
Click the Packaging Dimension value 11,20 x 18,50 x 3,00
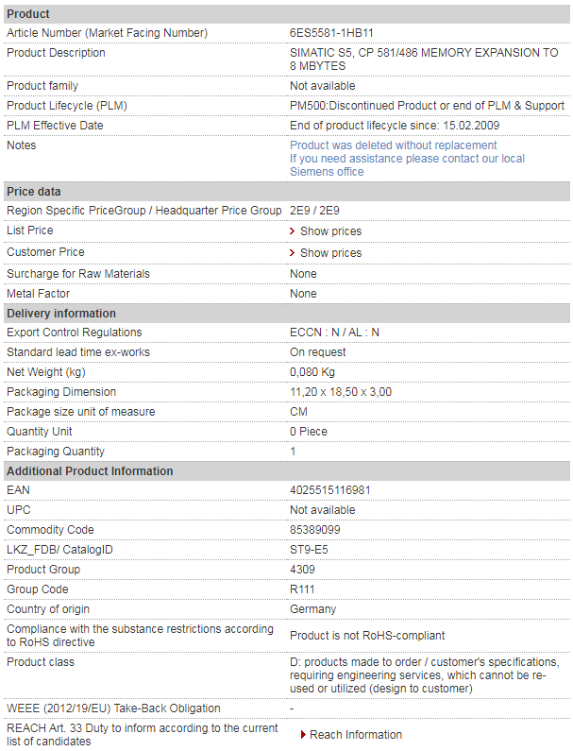(341, 392)
